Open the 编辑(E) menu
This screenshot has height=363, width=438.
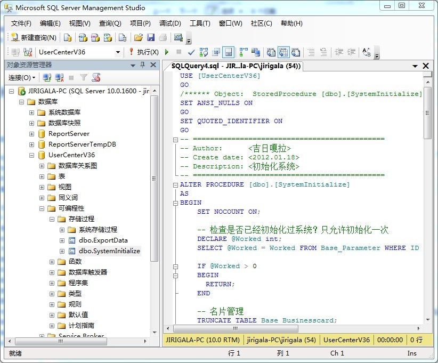(x=50, y=23)
